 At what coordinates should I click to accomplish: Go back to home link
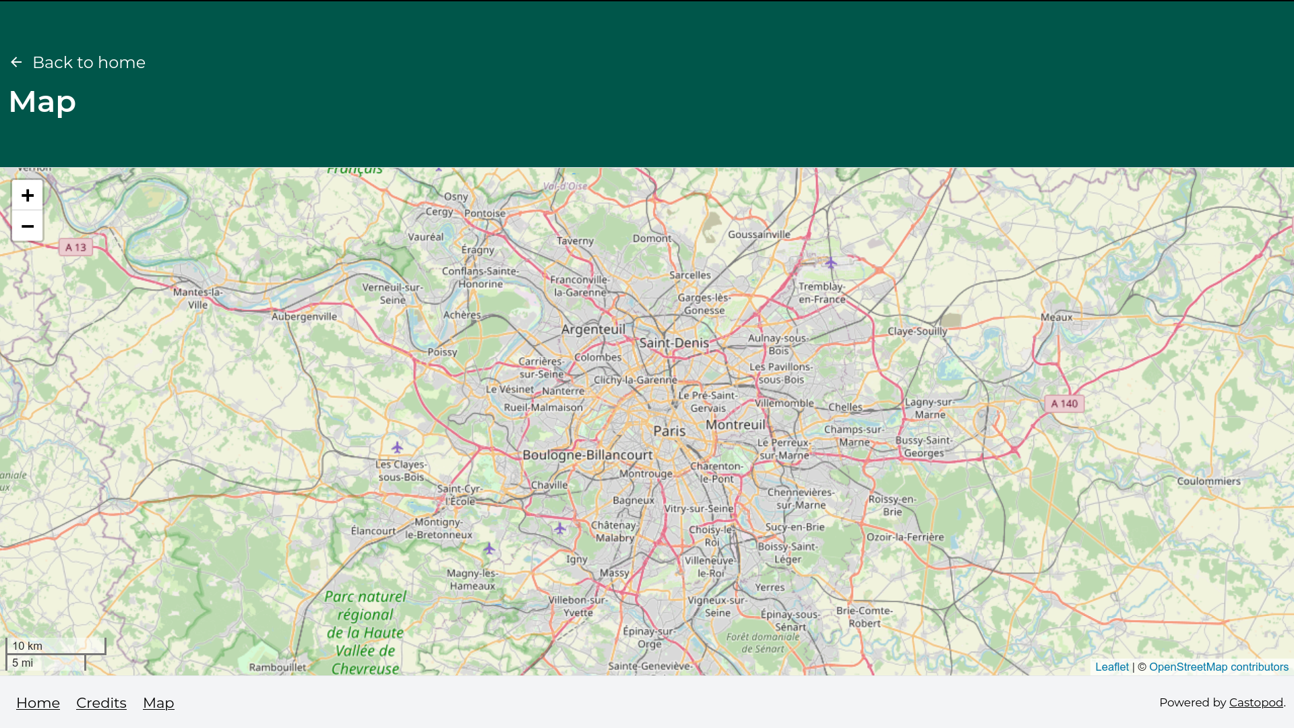tap(88, 63)
